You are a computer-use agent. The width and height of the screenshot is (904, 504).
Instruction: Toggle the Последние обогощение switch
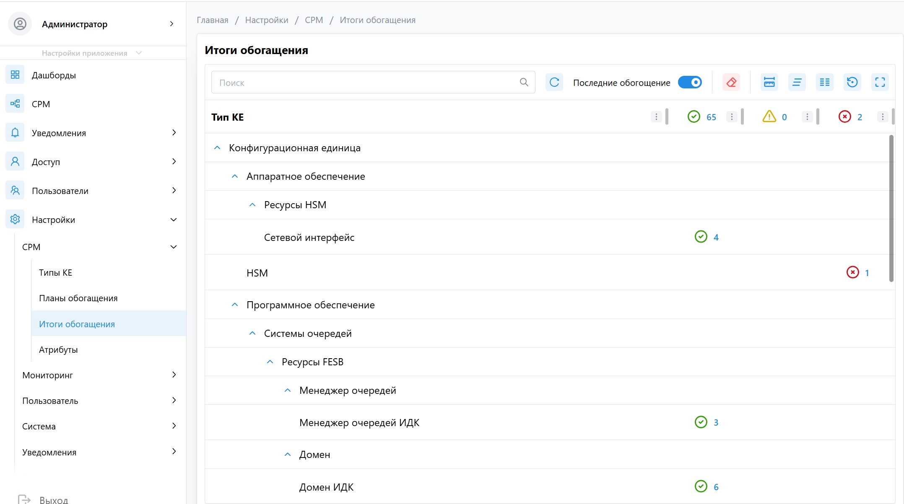[690, 82]
